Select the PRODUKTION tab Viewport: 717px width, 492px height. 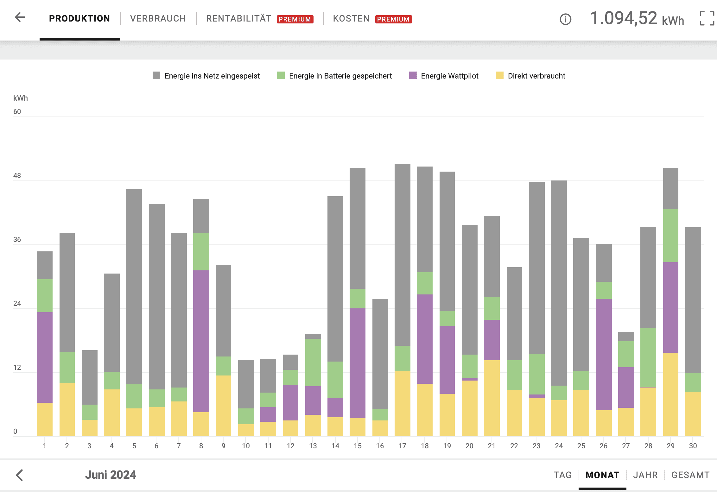point(79,19)
